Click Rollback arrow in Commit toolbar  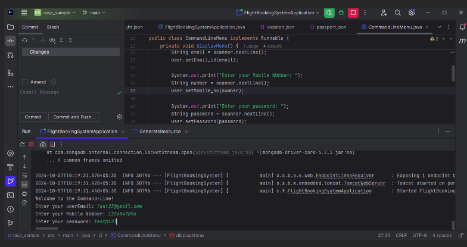click(x=34, y=40)
